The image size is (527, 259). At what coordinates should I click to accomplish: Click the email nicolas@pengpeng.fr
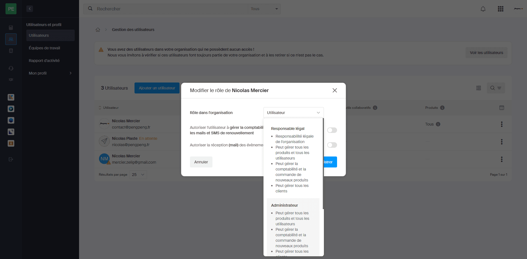[x=131, y=145]
